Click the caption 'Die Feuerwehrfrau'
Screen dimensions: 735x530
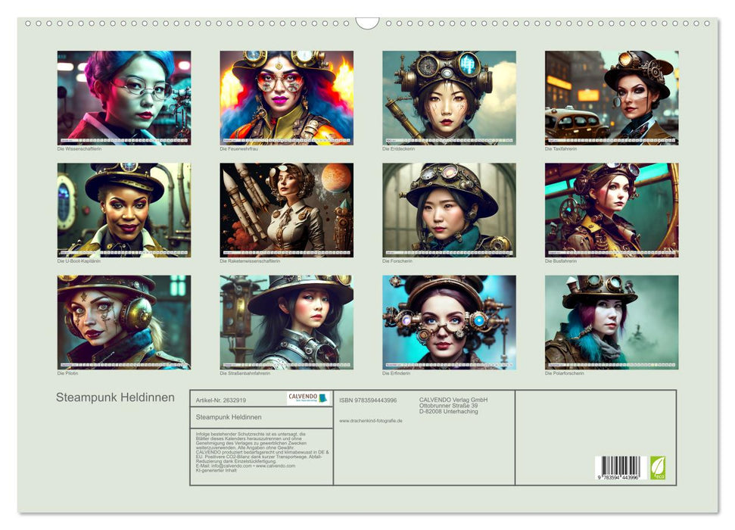click(238, 148)
